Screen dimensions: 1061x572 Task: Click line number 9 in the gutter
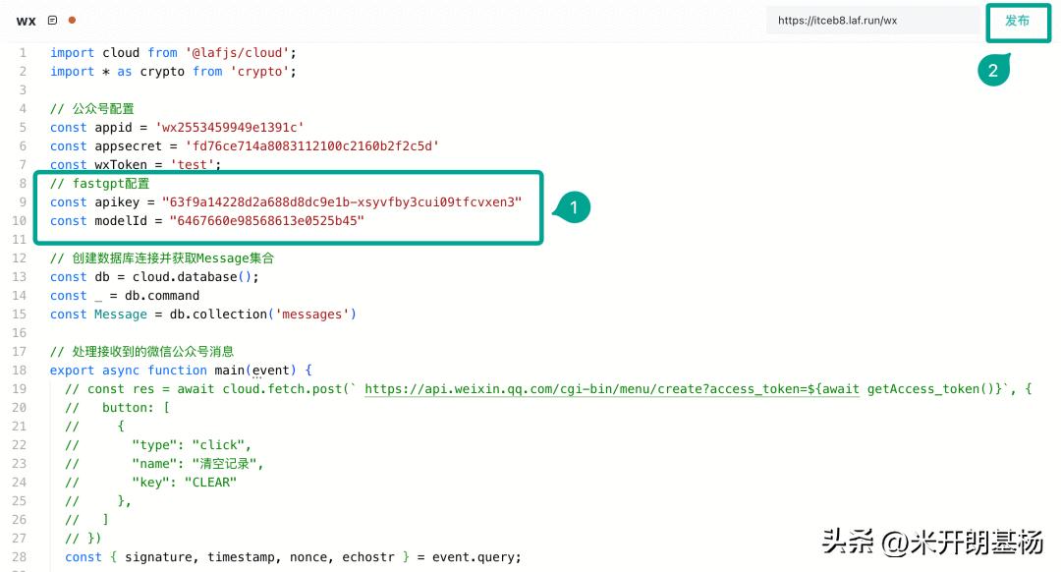pyautogui.click(x=23, y=202)
